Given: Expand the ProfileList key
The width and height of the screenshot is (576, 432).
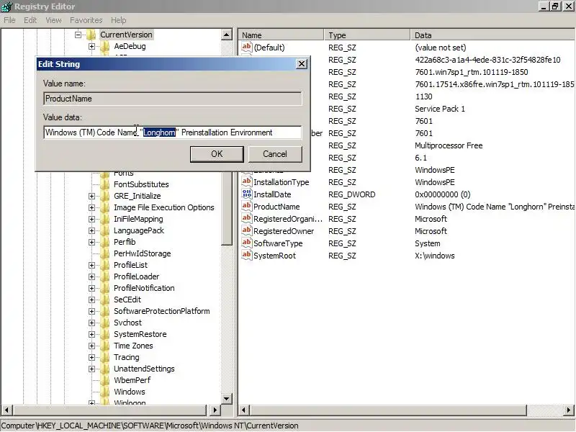Looking at the screenshot, I should tap(91, 265).
